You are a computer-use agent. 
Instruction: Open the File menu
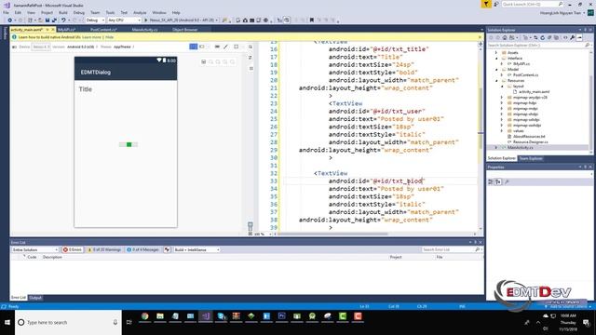(7, 12)
